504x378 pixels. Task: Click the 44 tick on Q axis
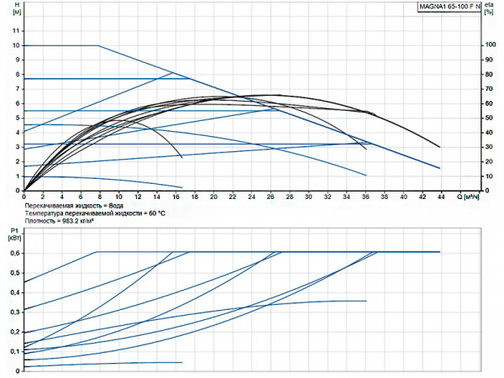coord(440,197)
